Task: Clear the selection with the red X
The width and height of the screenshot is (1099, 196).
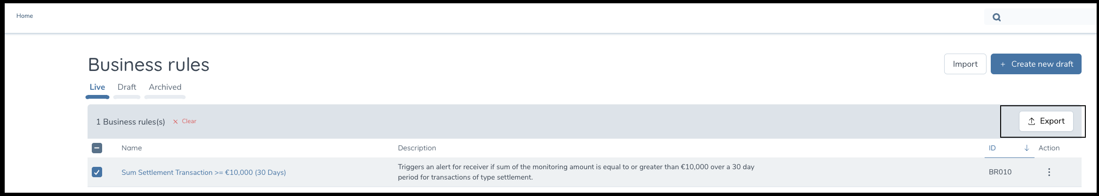Action: [185, 121]
